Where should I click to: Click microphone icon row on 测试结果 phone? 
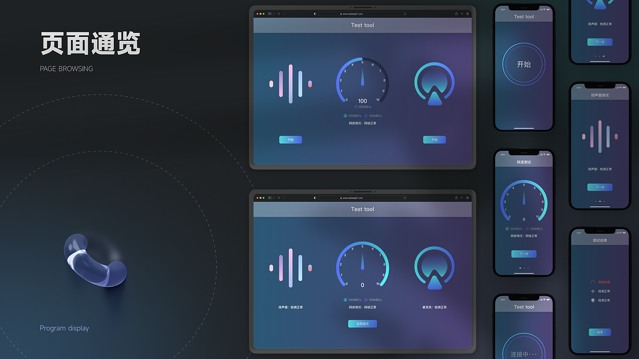[x=600, y=300]
